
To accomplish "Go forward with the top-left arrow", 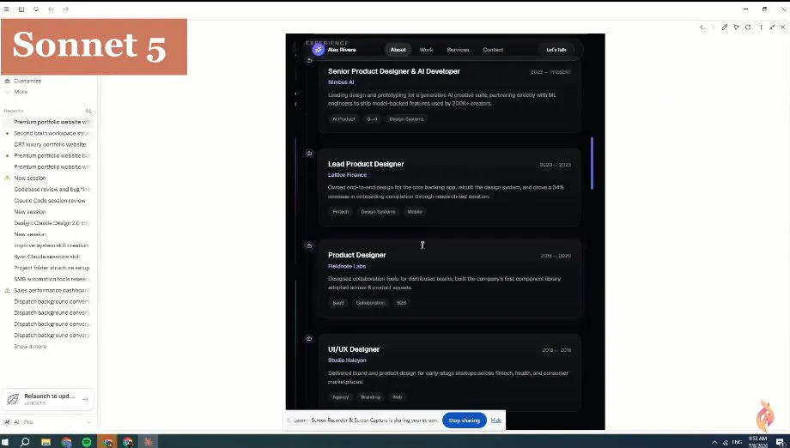I will 65,9.
